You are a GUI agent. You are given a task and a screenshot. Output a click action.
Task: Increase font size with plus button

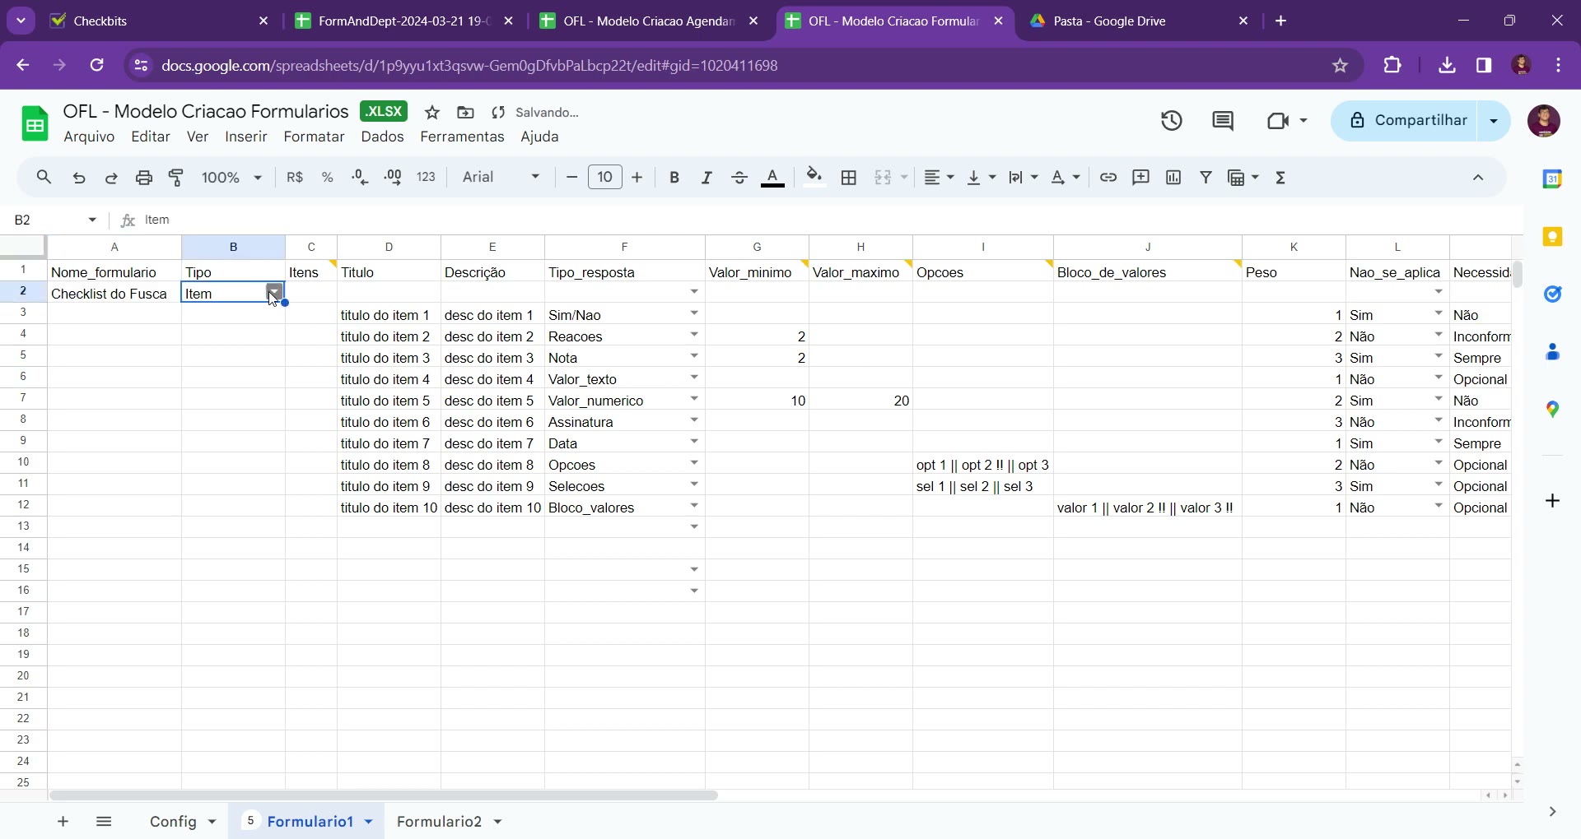pyautogui.click(x=637, y=177)
